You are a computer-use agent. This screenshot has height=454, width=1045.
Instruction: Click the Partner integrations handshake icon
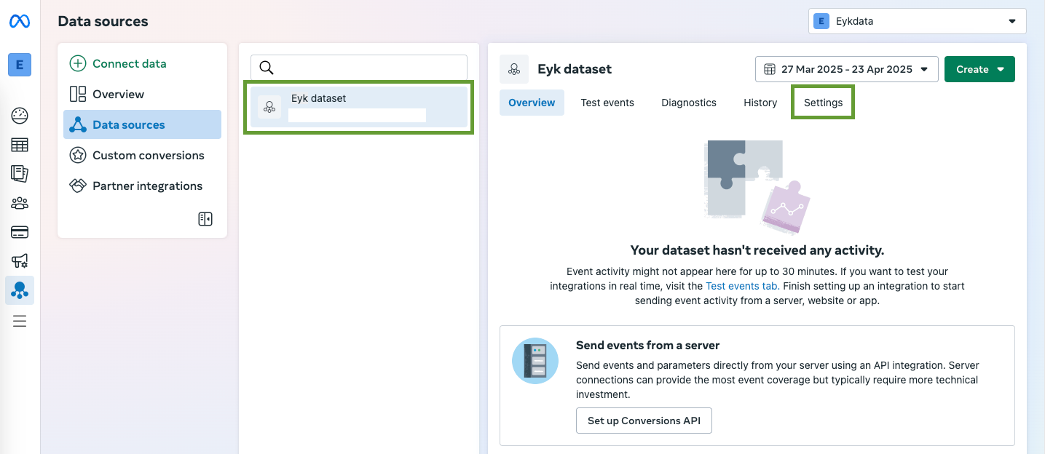(x=77, y=186)
